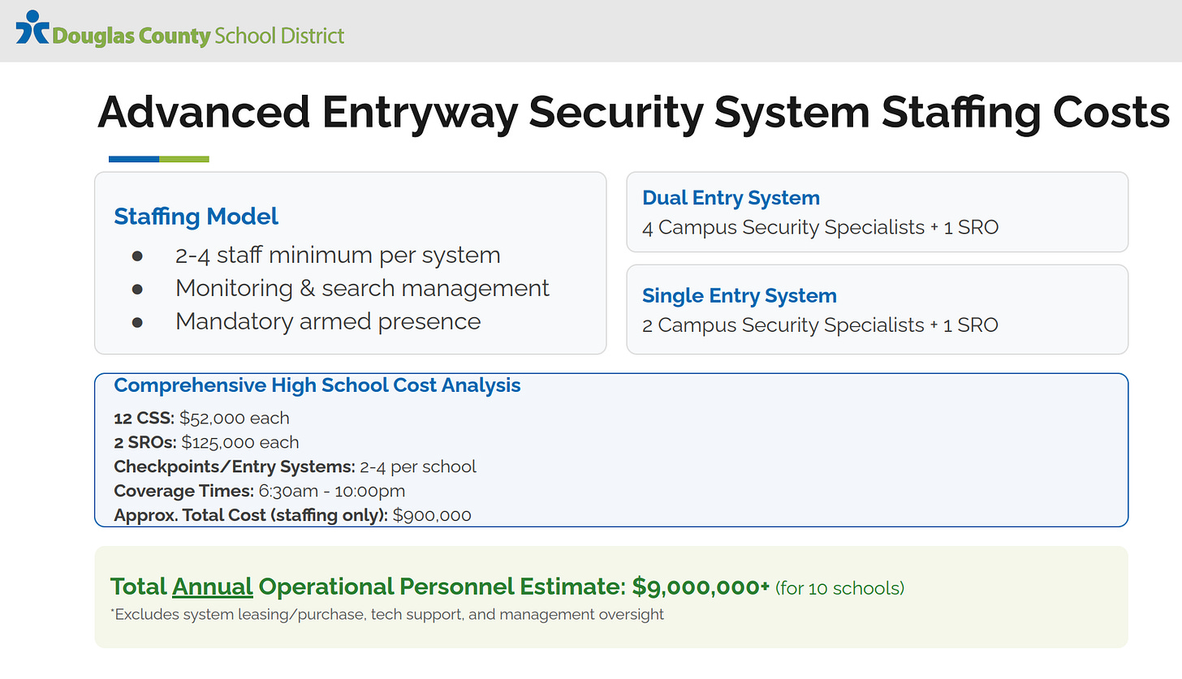This screenshot has width=1182, height=679.
Task: Click the 2 SROs cost line
Action: click(x=206, y=443)
